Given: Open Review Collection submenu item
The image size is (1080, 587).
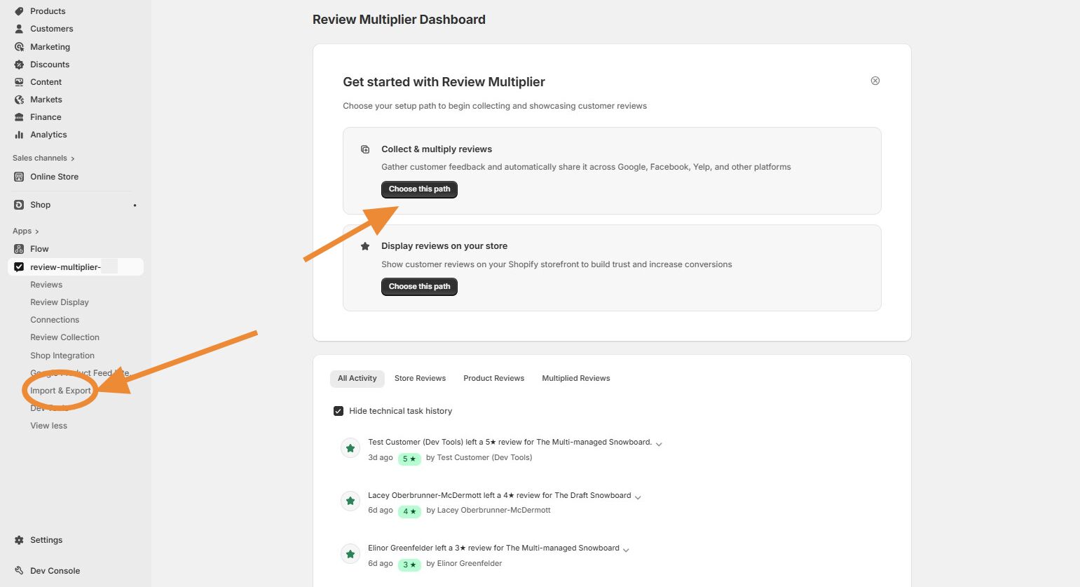Looking at the screenshot, I should (64, 337).
